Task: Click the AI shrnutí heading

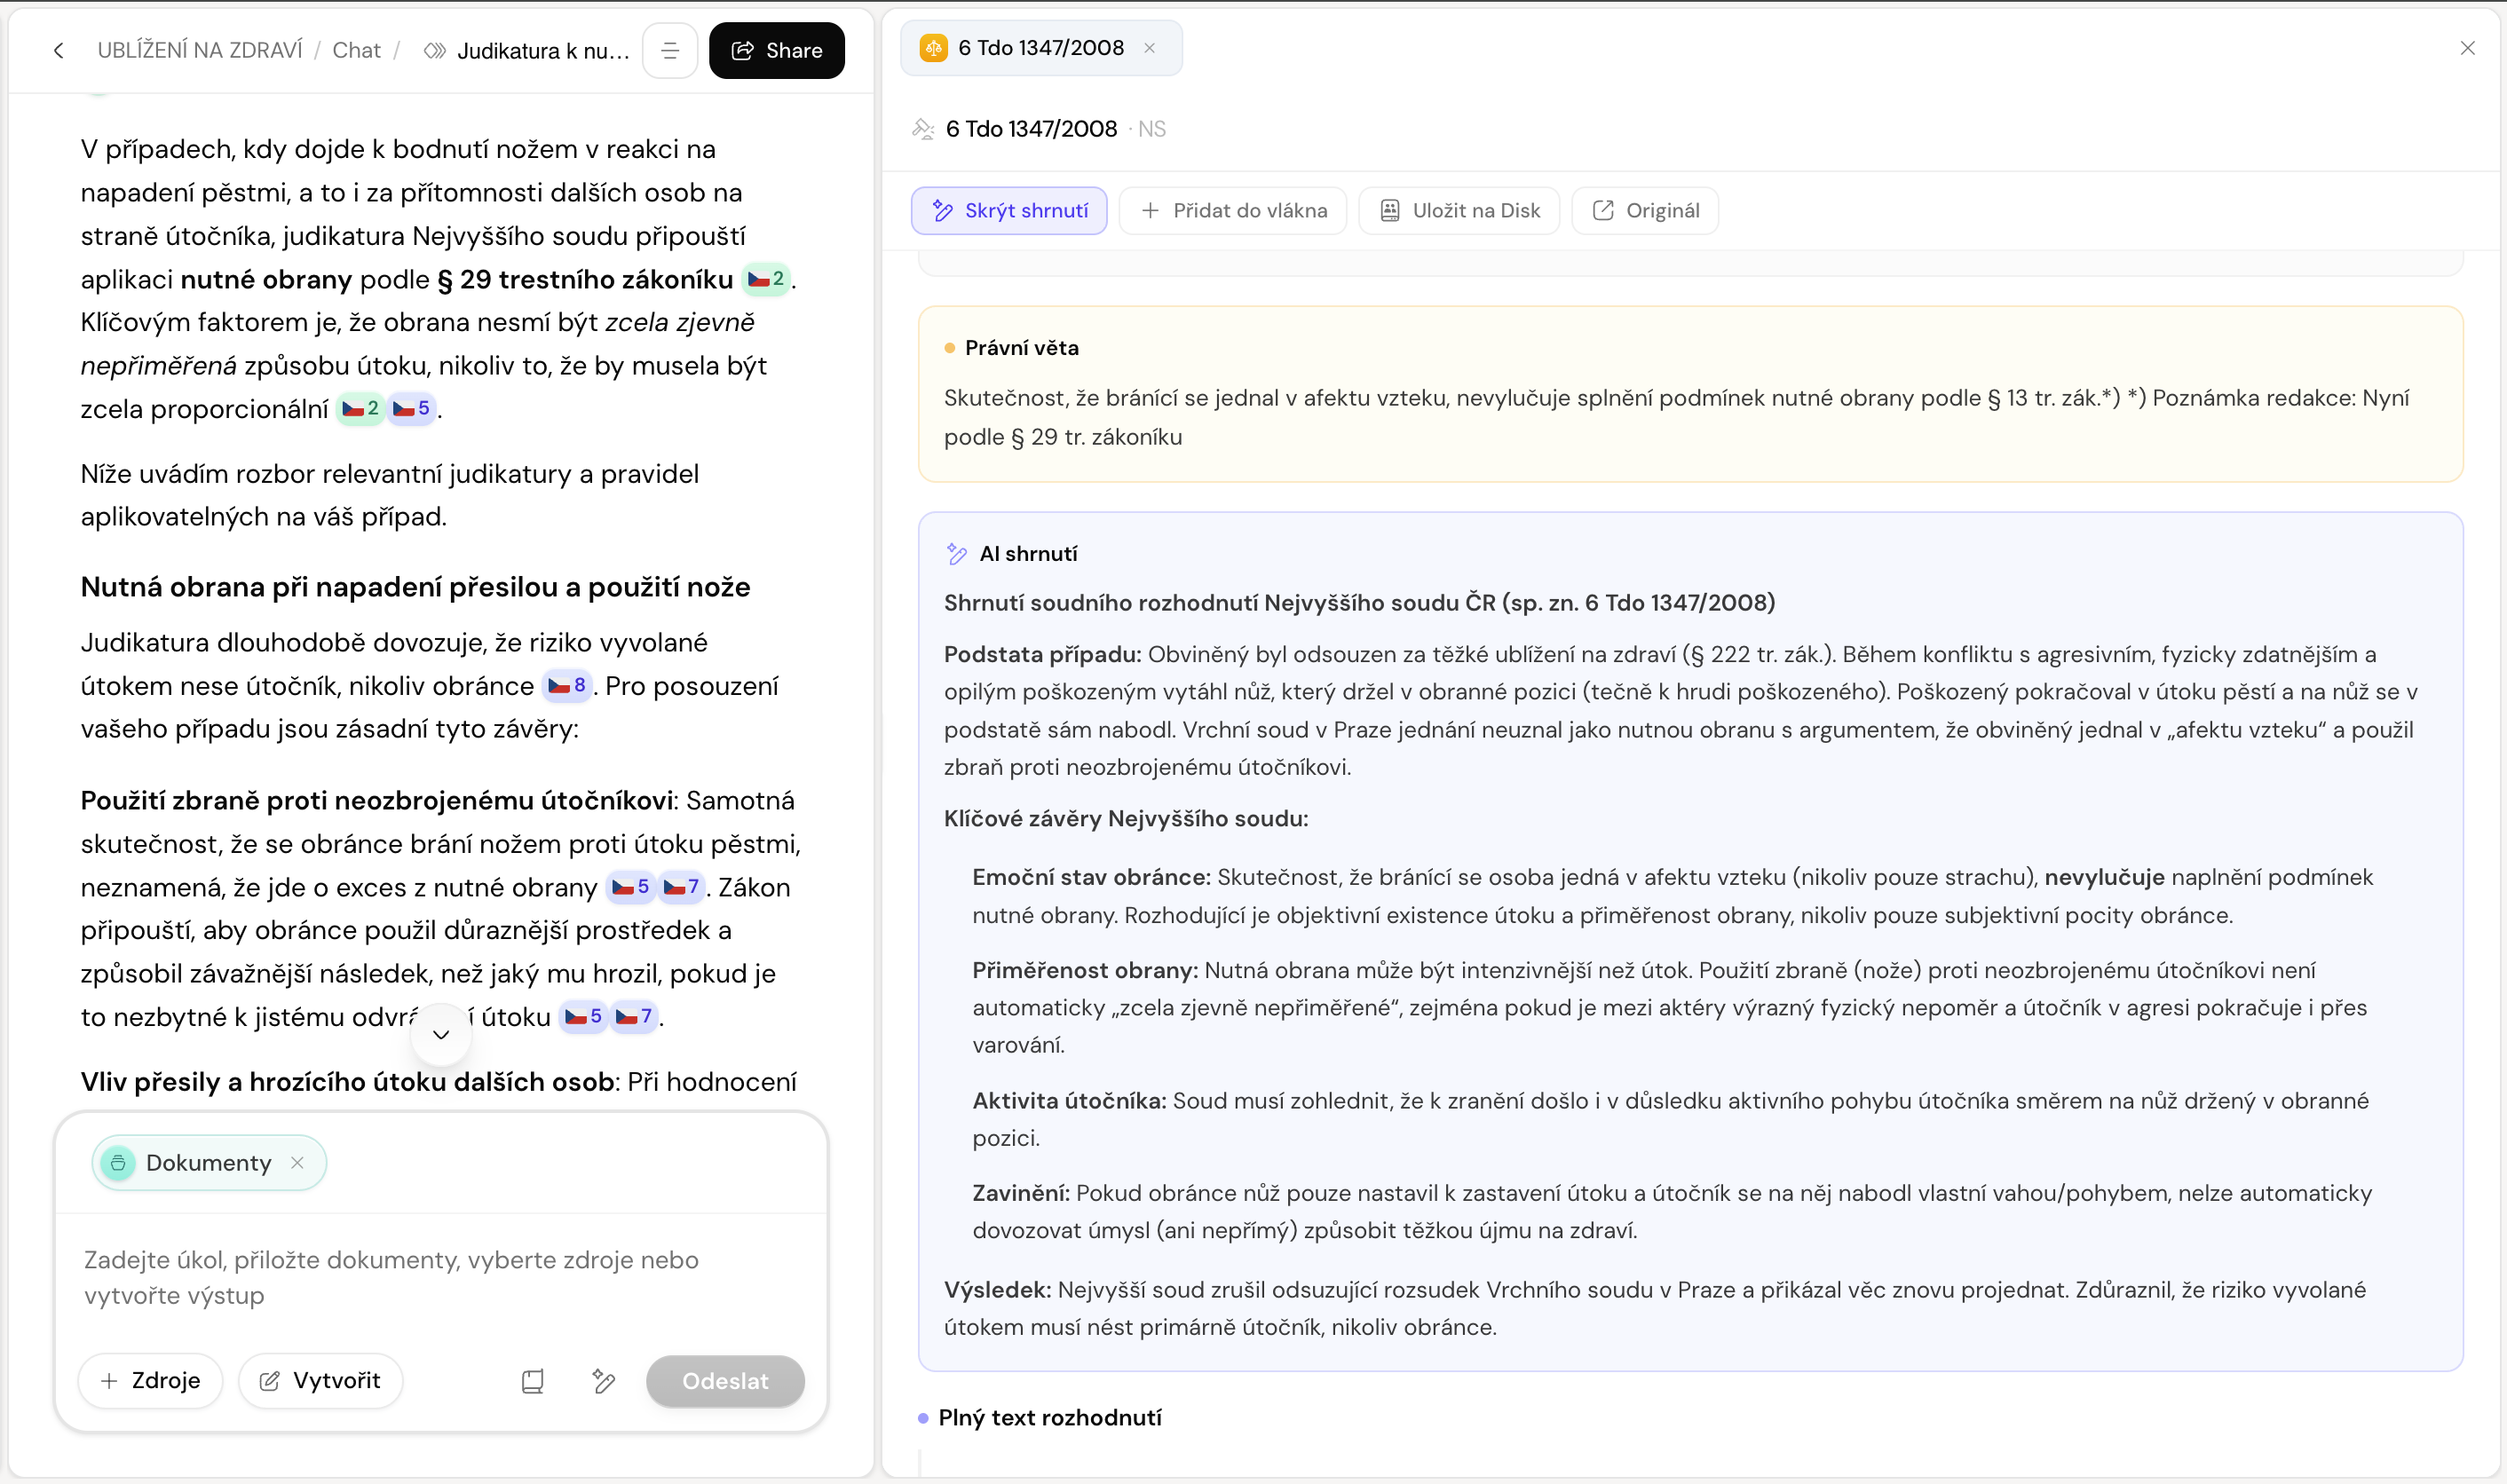Action: (1028, 554)
